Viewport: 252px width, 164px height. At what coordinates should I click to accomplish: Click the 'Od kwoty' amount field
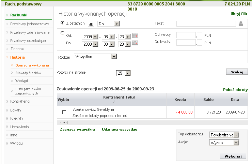(186, 35)
